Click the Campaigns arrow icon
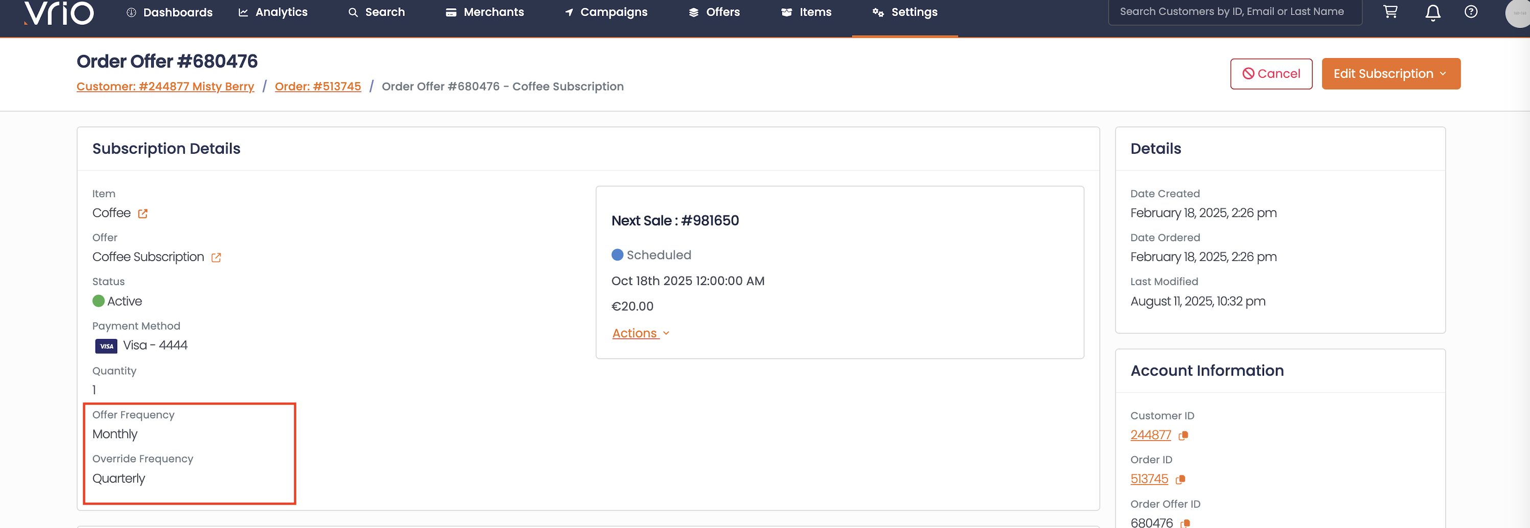The height and width of the screenshot is (528, 1530). coord(569,12)
